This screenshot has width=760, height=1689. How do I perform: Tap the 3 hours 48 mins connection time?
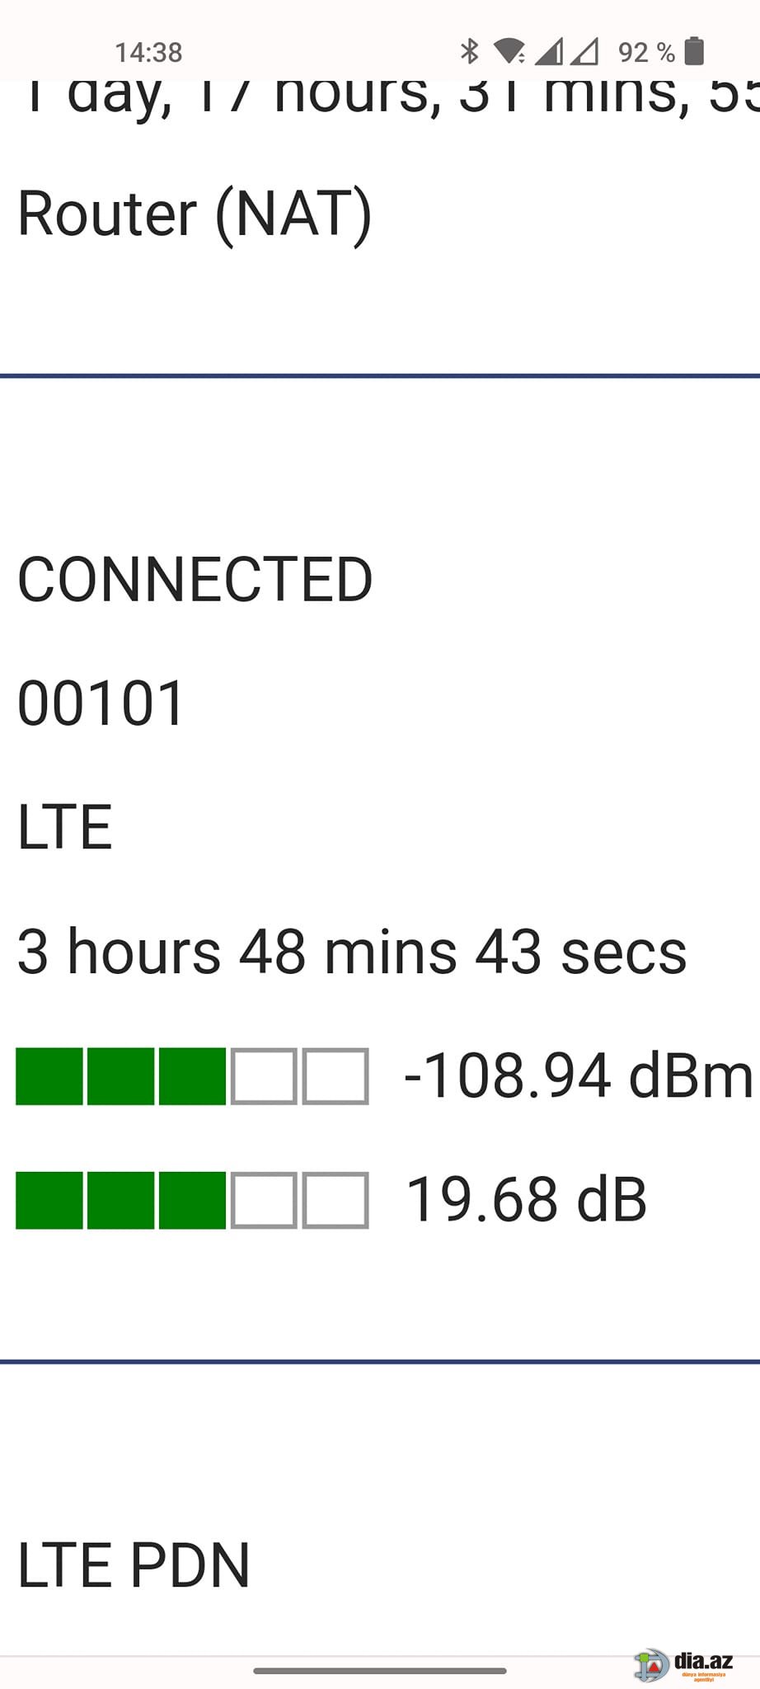point(352,951)
